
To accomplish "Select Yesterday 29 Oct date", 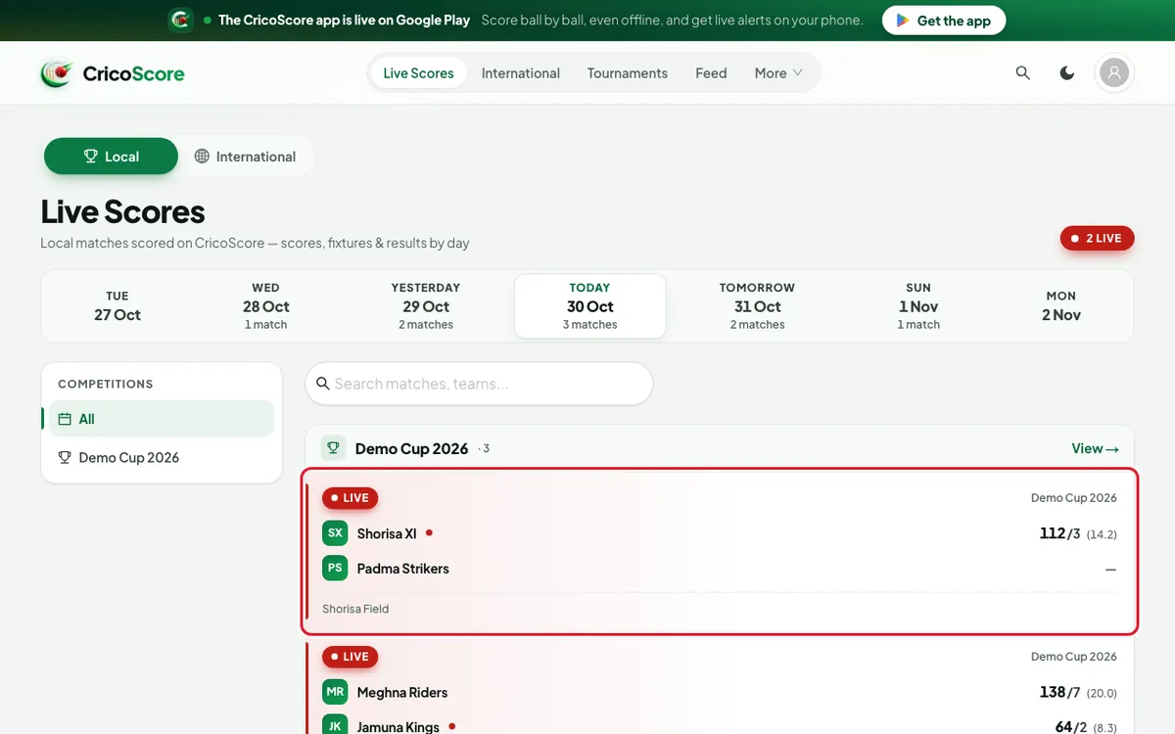I will pos(426,306).
